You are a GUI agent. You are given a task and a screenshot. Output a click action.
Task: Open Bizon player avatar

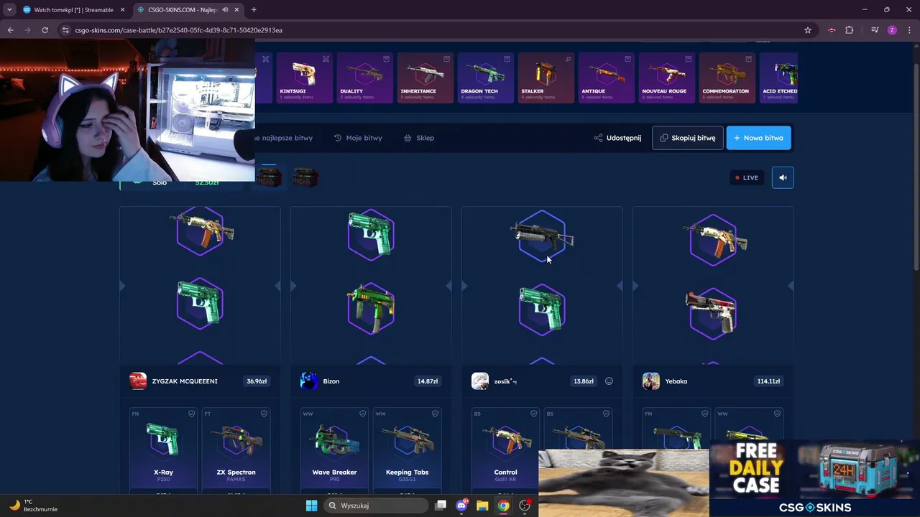[309, 381]
